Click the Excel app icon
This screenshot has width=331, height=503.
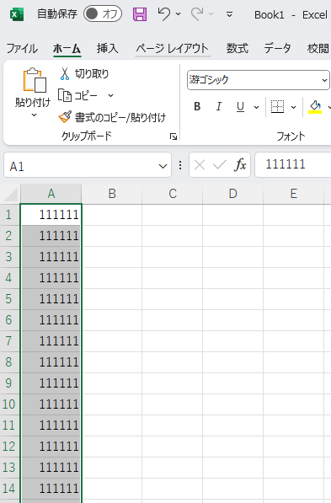(x=16, y=14)
